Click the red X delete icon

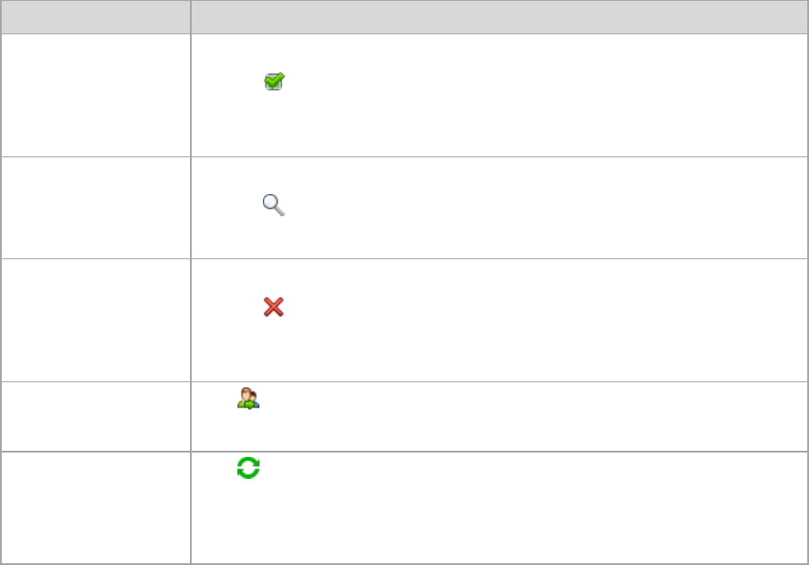point(273,307)
